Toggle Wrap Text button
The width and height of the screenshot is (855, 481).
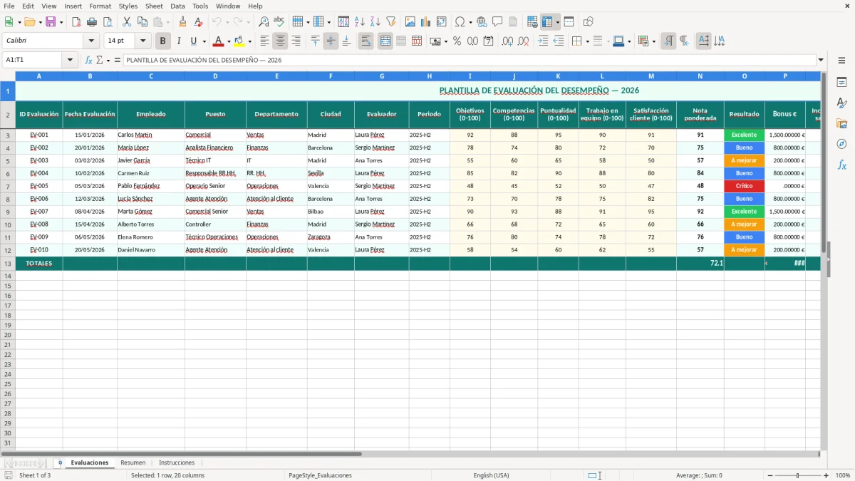[366, 41]
